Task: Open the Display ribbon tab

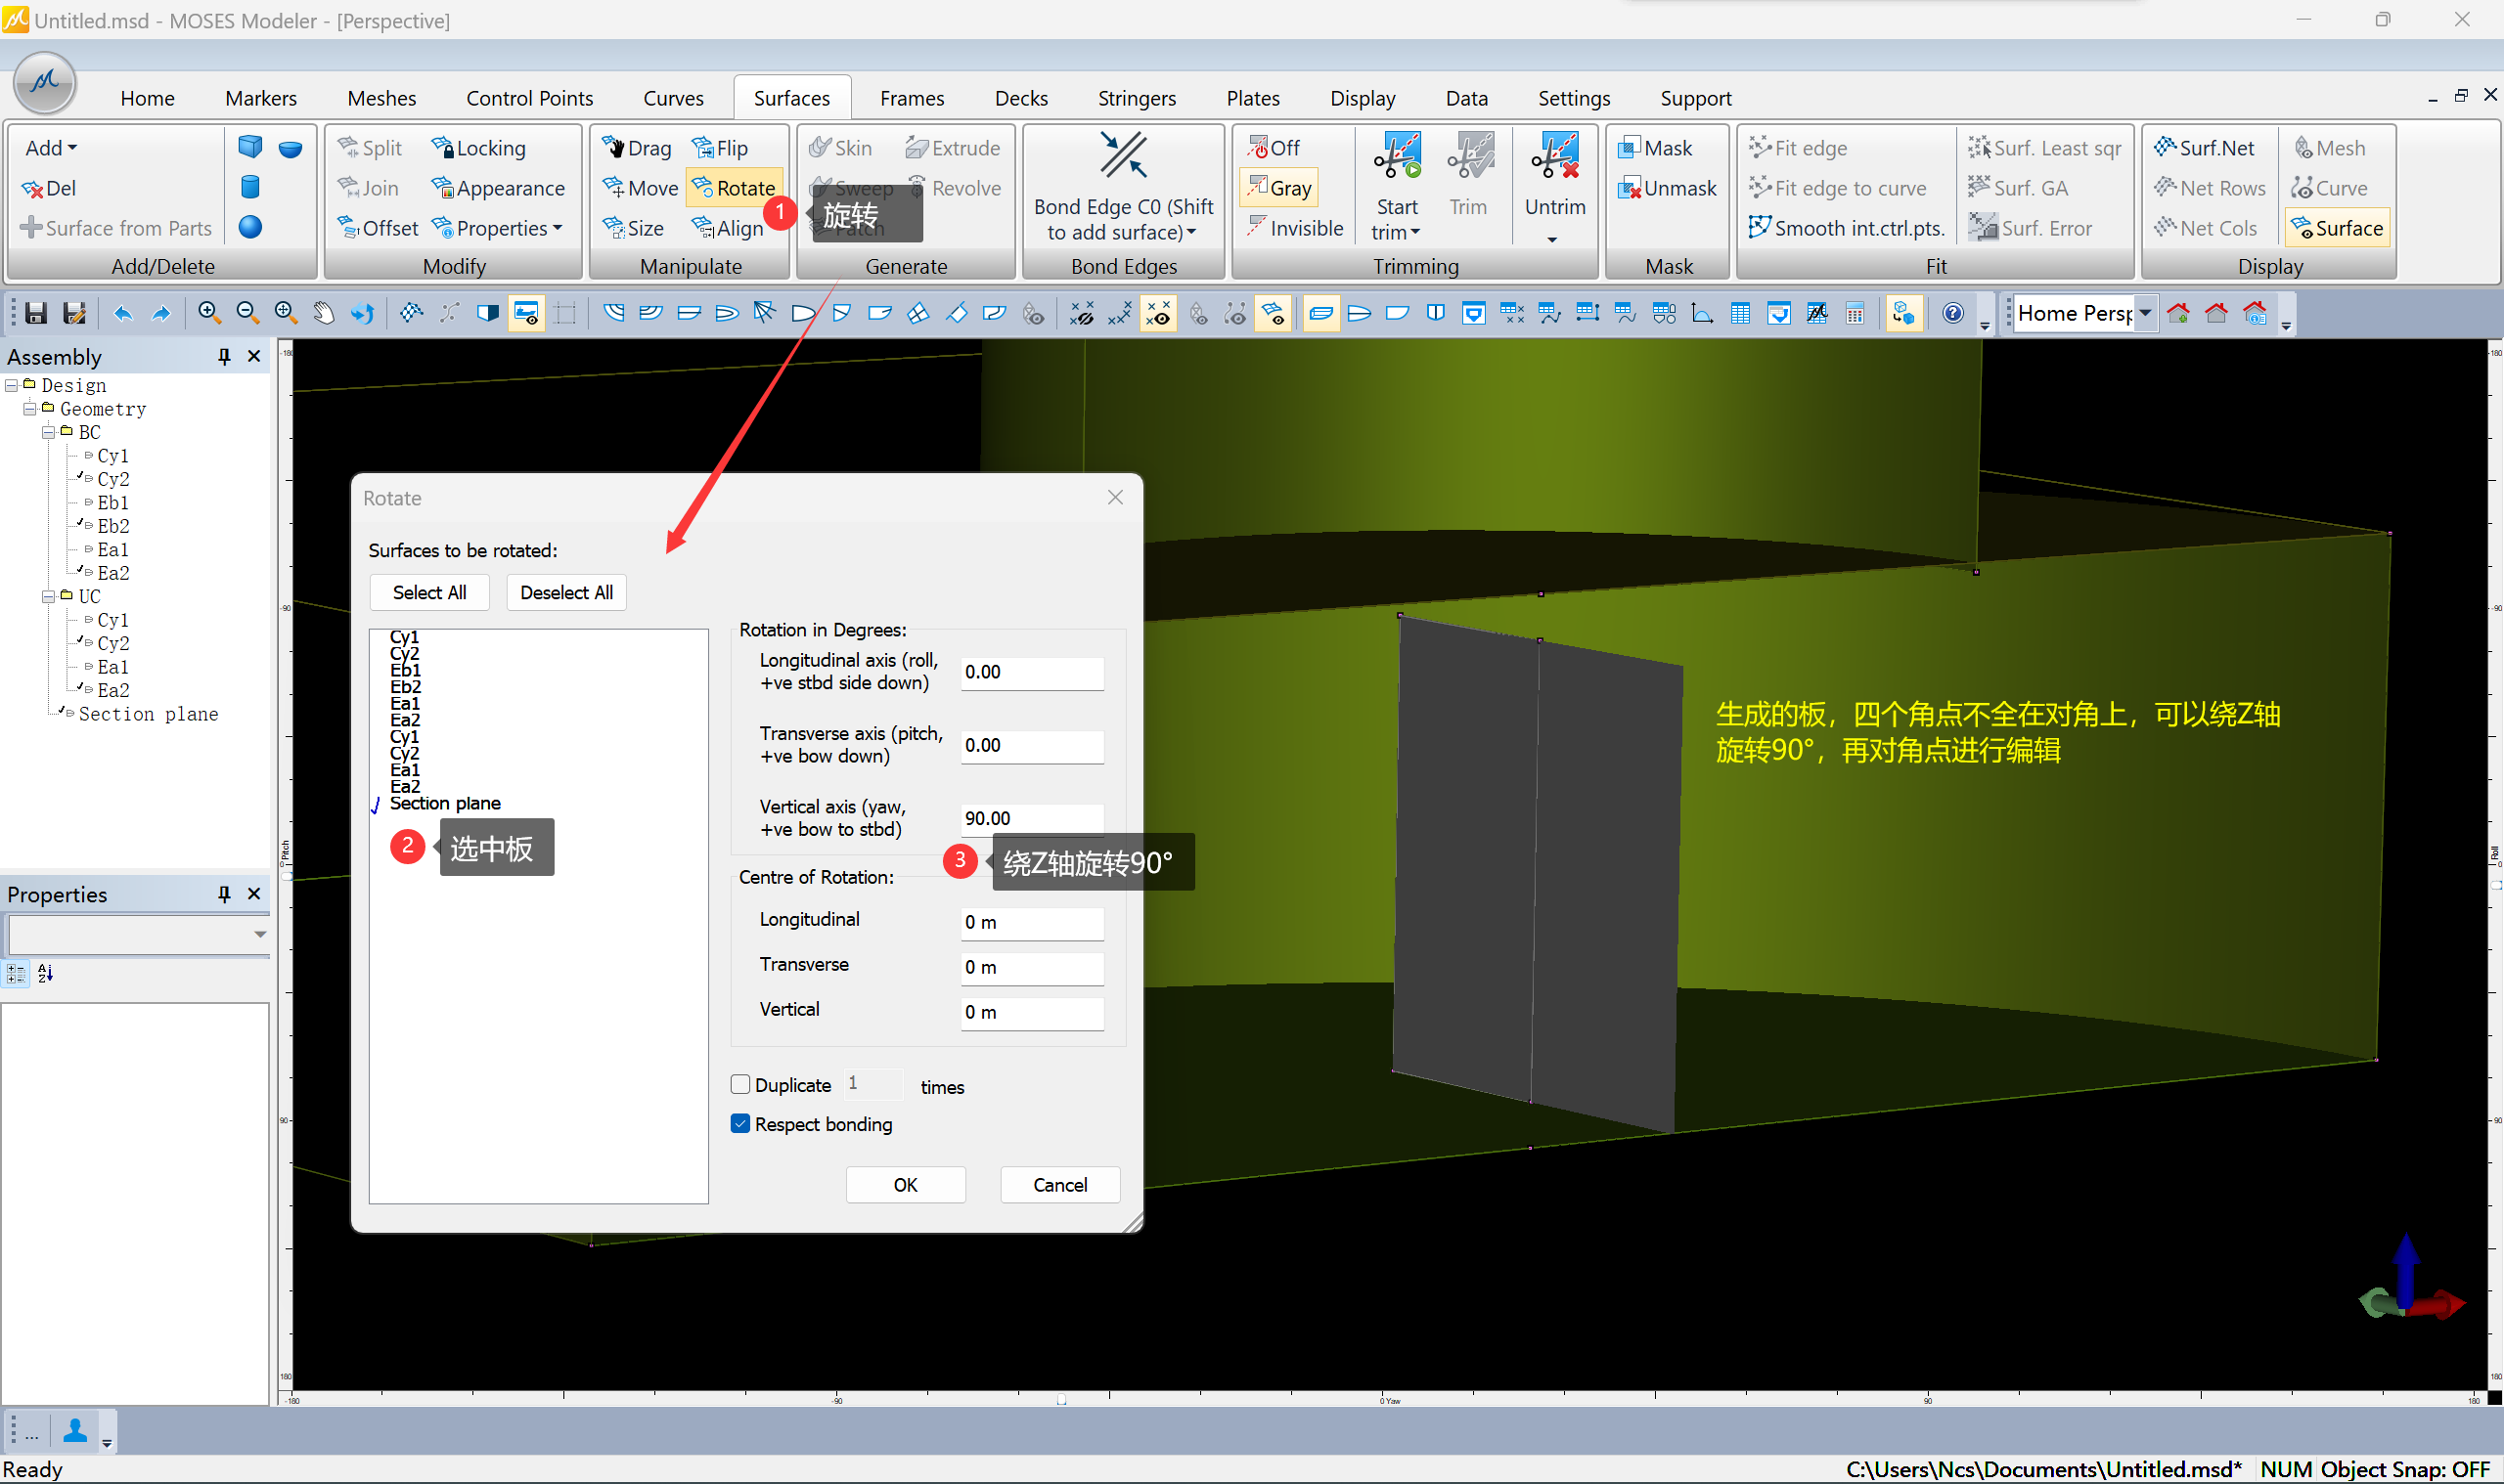Action: 1362,98
